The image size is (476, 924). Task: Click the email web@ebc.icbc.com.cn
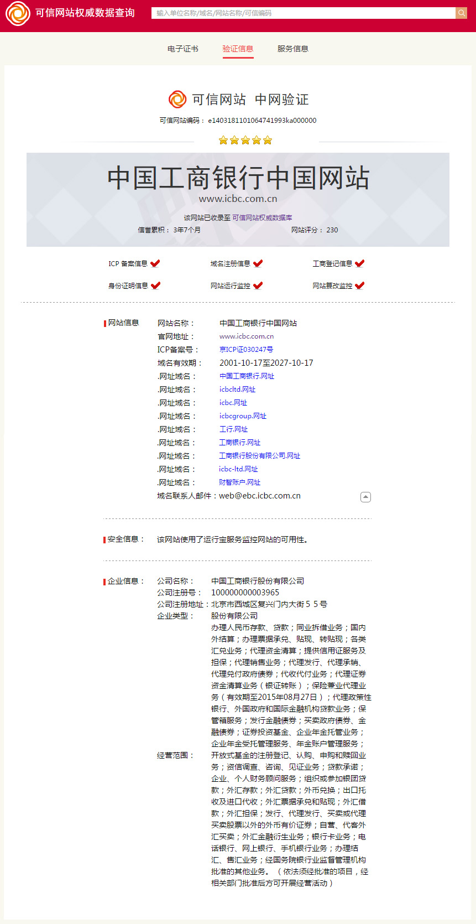(x=260, y=496)
